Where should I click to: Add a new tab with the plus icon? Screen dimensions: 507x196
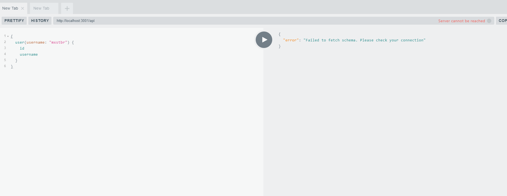[67, 8]
